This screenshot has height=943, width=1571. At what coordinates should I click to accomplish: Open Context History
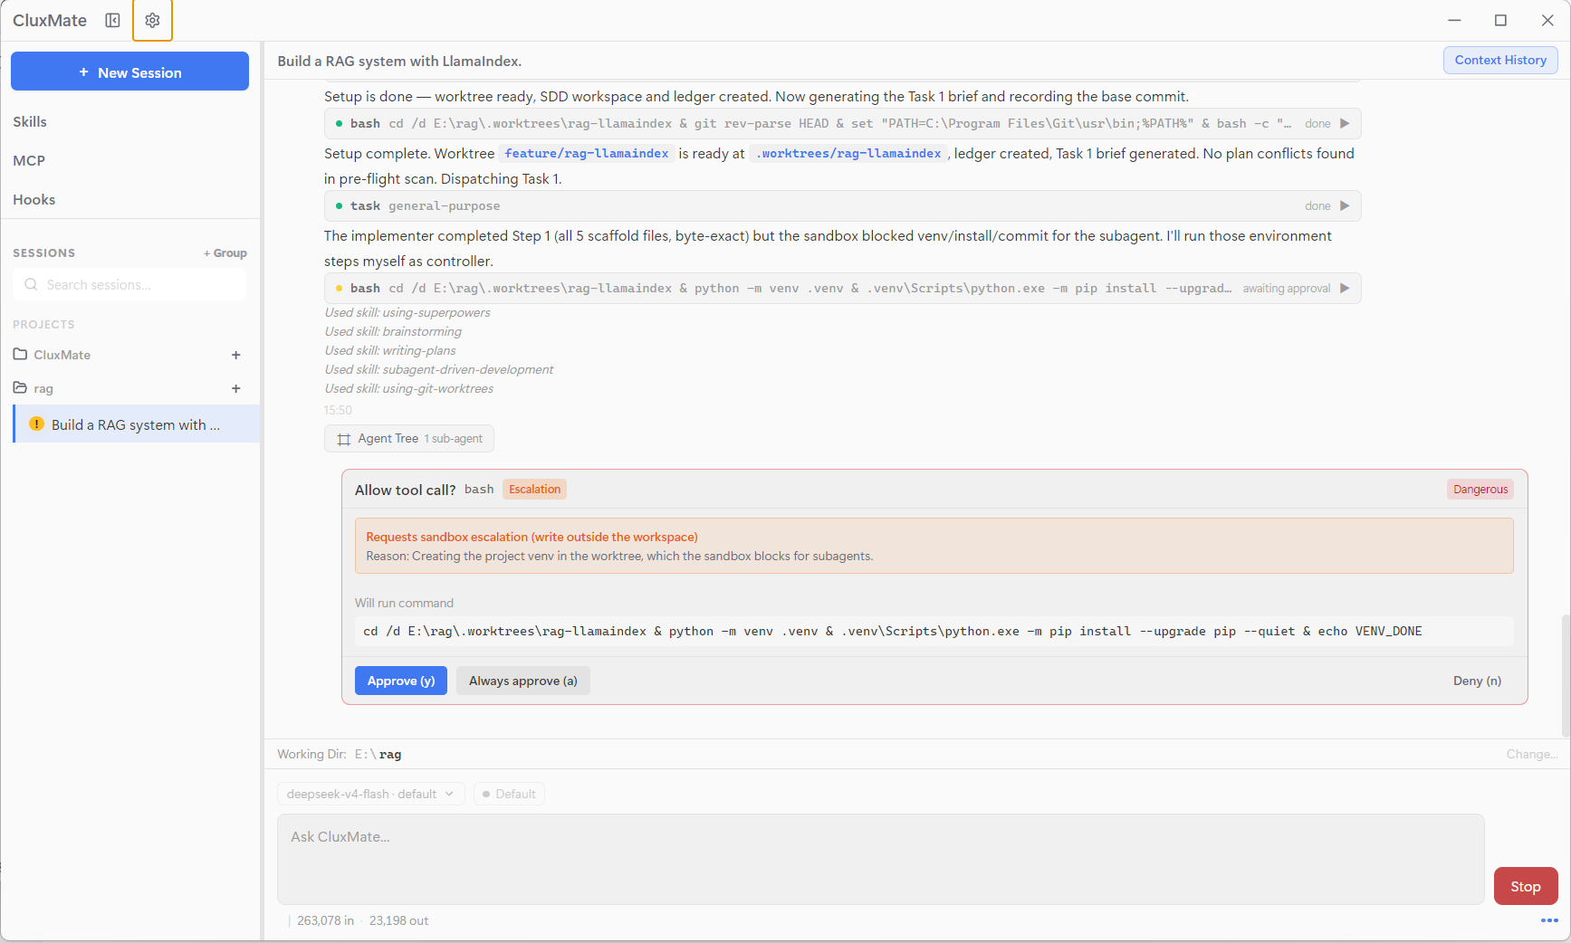pyautogui.click(x=1500, y=60)
